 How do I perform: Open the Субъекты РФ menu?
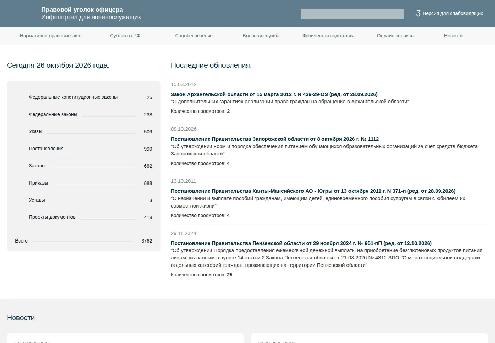point(125,36)
